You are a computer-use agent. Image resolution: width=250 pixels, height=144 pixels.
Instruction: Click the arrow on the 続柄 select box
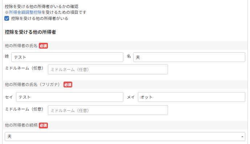tap(242, 137)
